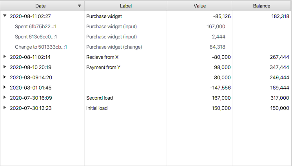Expand the 2020-08-11 02:14 transaction
This screenshot has height=166, width=292.
click(x=5, y=57)
